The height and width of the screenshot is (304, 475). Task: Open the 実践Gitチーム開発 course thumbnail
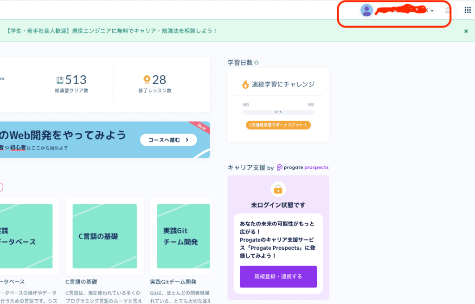click(183, 236)
